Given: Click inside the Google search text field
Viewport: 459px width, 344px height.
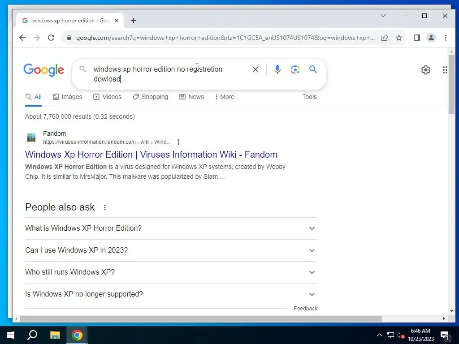Looking at the screenshot, I should tap(170, 74).
